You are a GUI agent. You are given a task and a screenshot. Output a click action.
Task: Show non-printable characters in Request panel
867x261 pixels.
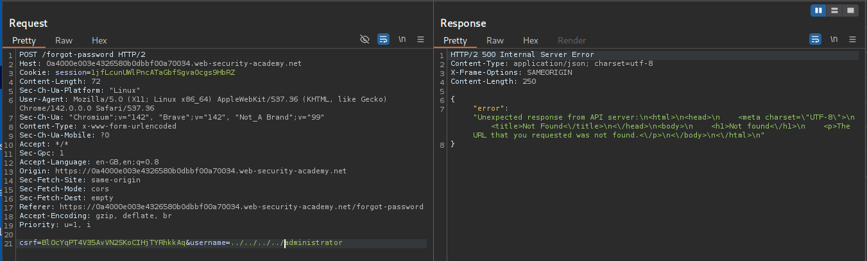(402, 40)
